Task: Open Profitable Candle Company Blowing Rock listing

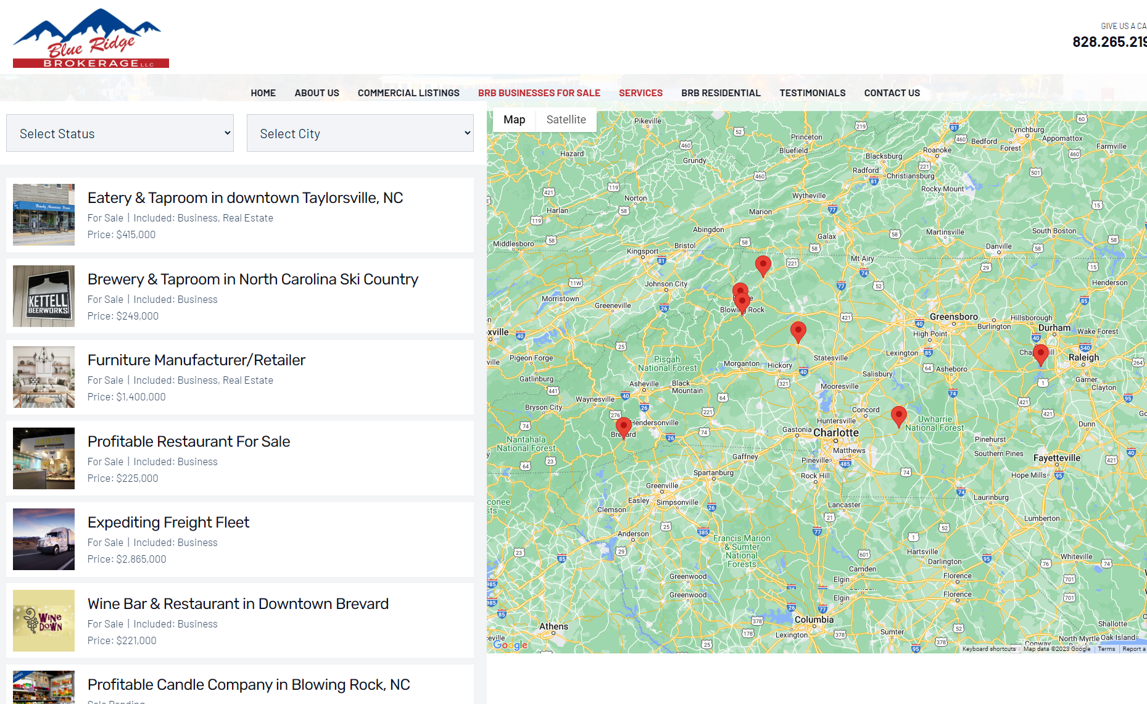Action: (249, 685)
